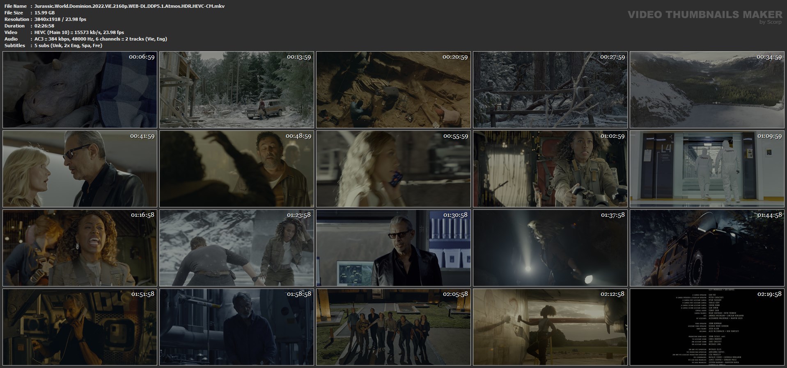The width and height of the screenshot is (787, 368).
Task: Open the thumbnail at 01:23:58
Action: click(236, 248)
